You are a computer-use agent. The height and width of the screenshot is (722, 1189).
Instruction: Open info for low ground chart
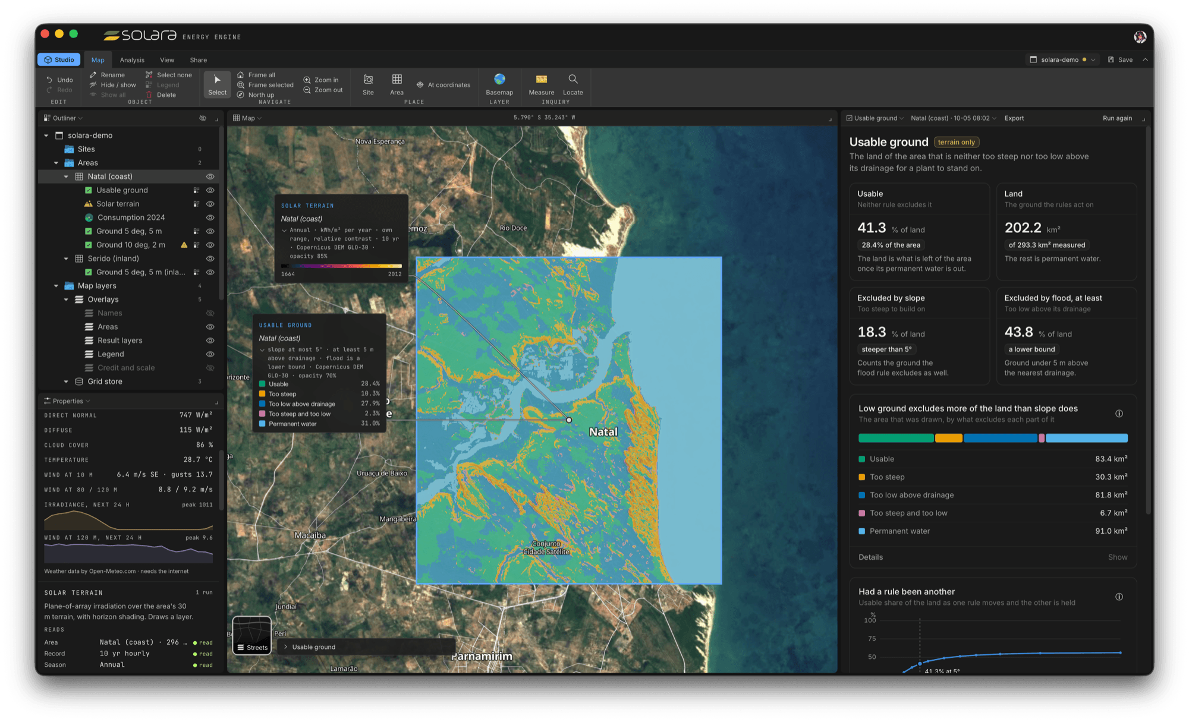click(1119, 414)
